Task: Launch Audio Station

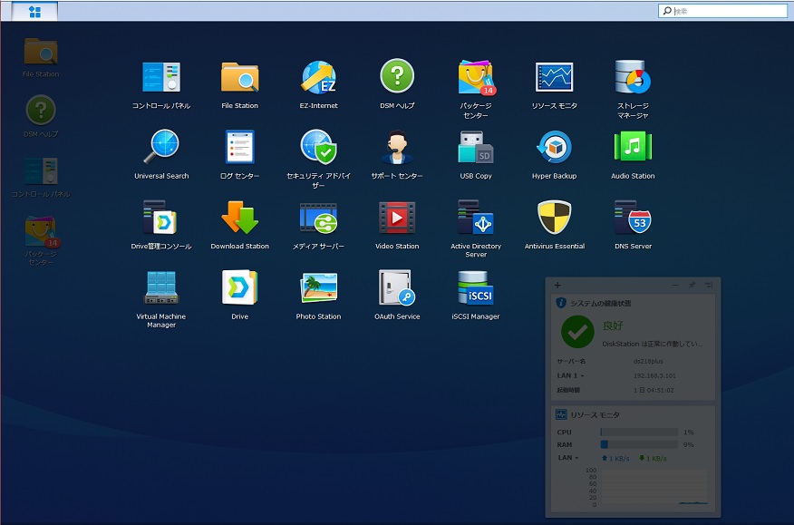Action: [x=633, y=147]
